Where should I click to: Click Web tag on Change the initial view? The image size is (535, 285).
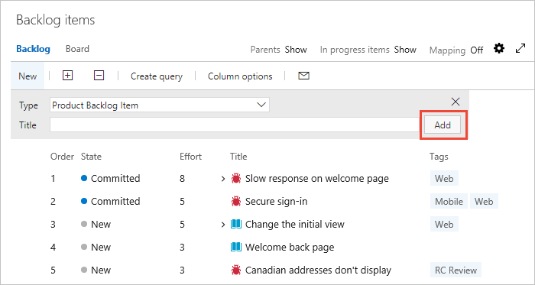point(444,224)
